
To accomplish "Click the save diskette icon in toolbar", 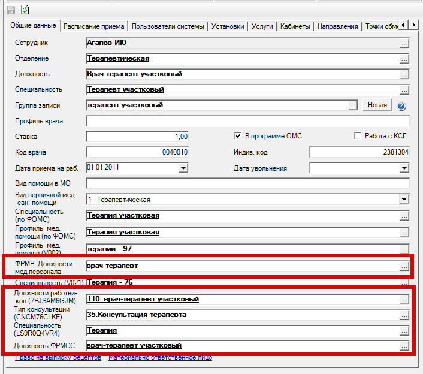I will point(11,10).
